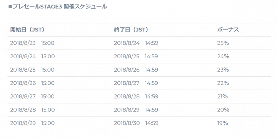The image size is (277, 138).
Task: Click end date 2018/8/24 14:59
Action: tap(136, 43)
